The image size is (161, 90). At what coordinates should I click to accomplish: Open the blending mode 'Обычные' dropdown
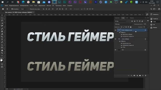pyautogui.click(x=124, y=24)
